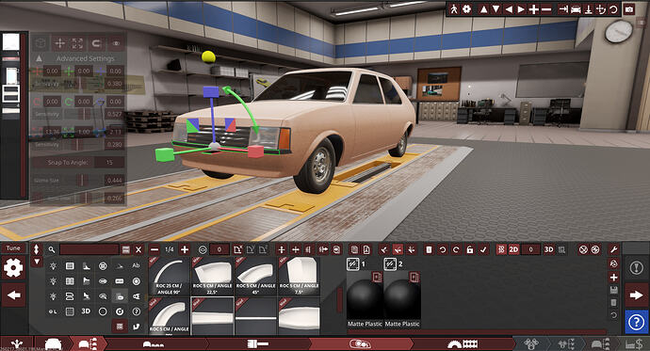This screenshot has width=650, height=351.
Task: Click the wrench tool icon
Action: pyautogui.click(x=614, y=249)
